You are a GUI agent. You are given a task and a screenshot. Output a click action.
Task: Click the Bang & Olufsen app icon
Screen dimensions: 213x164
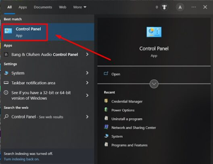6,54
